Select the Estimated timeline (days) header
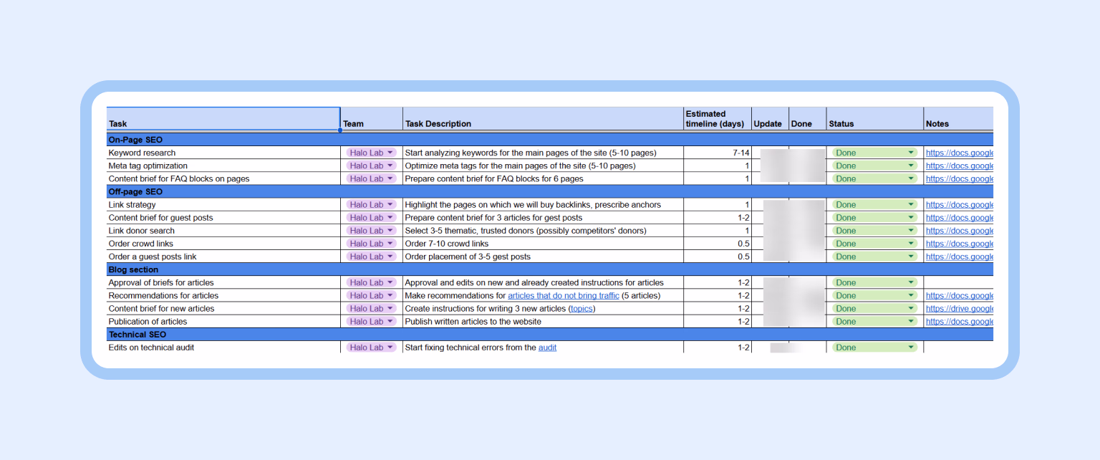 click(718, 119)
